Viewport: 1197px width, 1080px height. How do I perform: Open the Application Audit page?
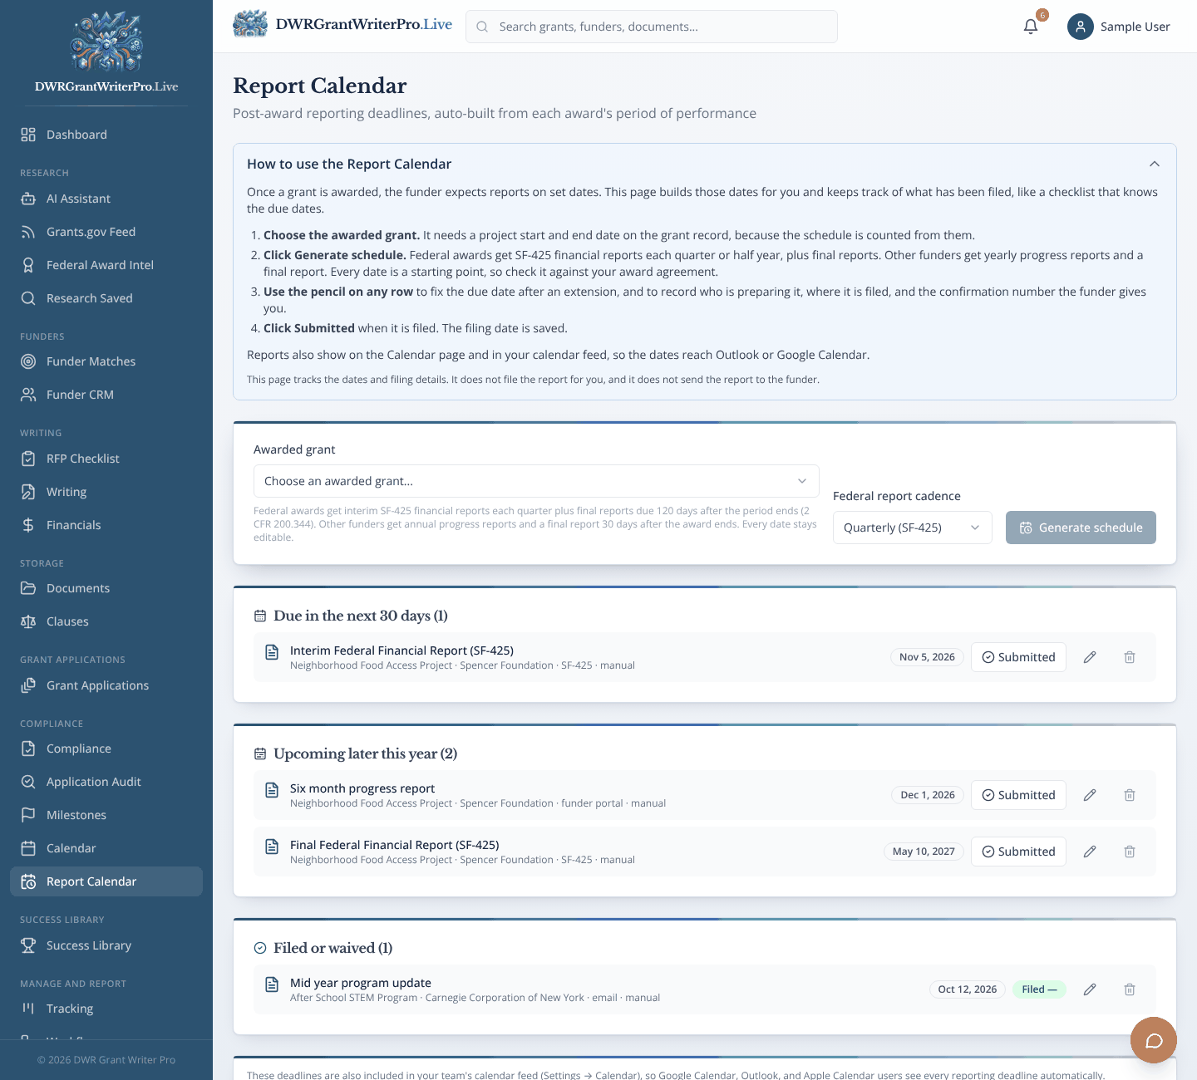[106, 782]
